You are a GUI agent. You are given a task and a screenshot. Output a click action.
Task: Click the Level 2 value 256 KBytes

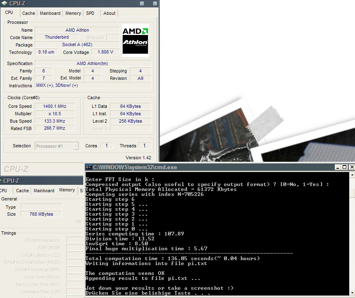131,121
